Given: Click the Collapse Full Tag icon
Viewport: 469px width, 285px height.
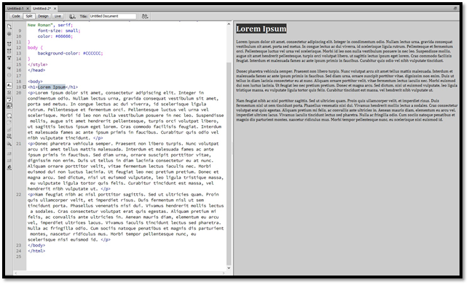Looking at the screenshot, I should [x=9, y=44].
